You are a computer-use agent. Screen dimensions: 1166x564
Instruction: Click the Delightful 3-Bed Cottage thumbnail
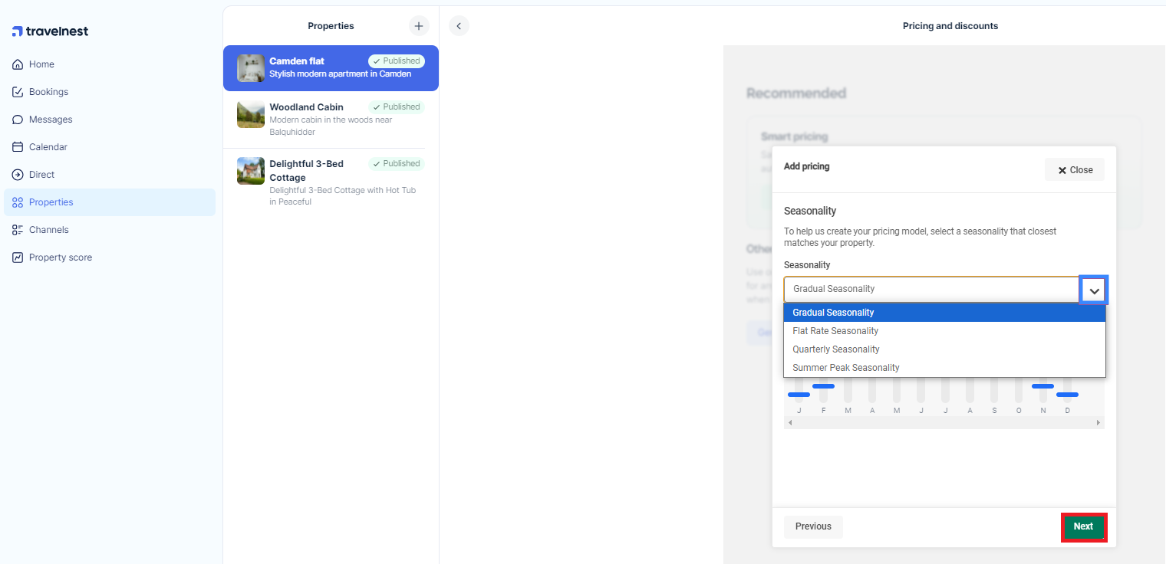pyautogui.click(x=251, y=171)
